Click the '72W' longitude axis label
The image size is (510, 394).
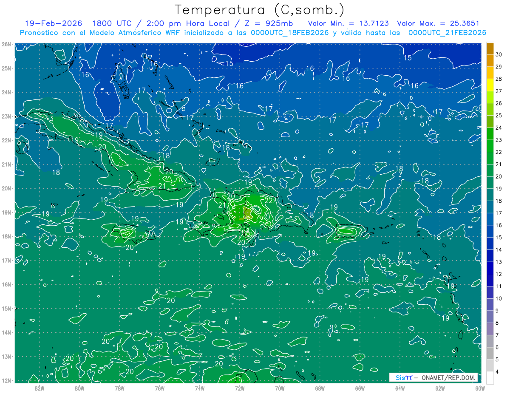point(240,388)
